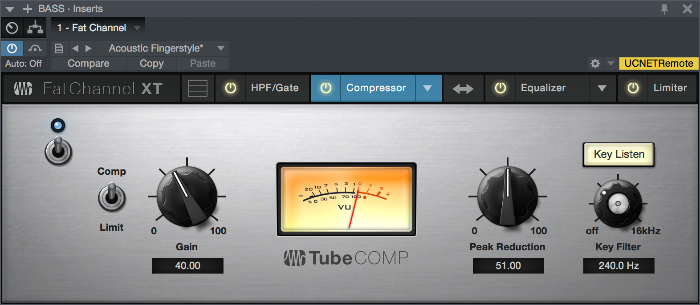The height and width of the screenshot is (305, 700).
Task: Click the Peak Reduction value 51.00
Action: click(x=508, y=266)
